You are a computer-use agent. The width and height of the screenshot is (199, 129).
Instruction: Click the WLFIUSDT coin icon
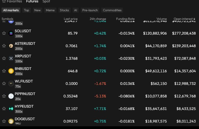pos(11,84)
